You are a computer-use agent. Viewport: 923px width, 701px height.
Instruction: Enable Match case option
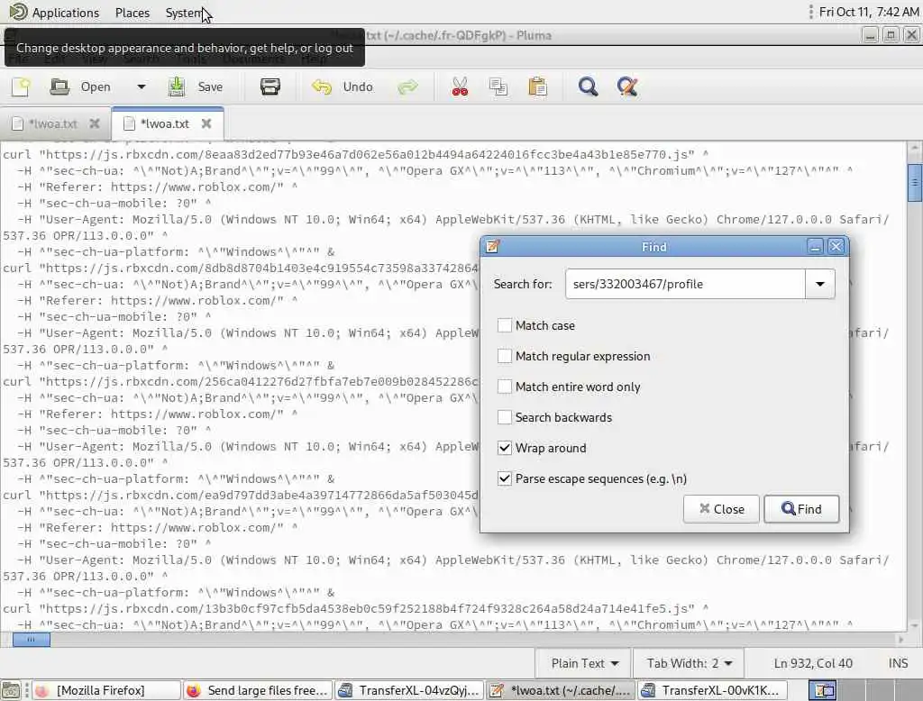point(505,325)
